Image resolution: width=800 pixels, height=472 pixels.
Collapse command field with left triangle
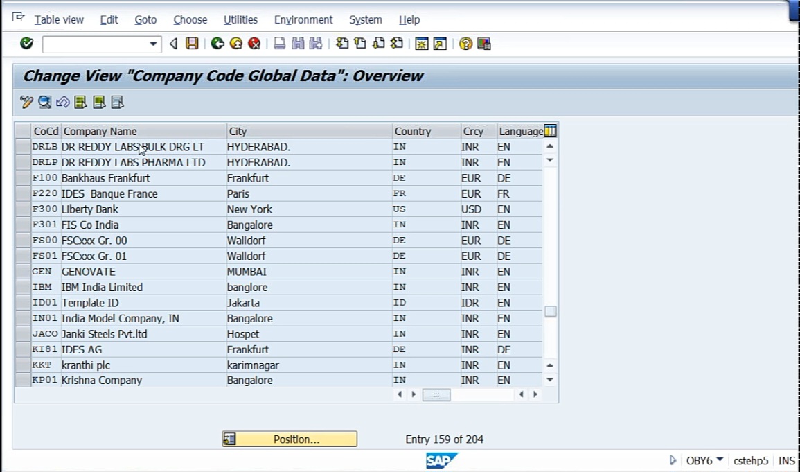(x=173, y=44)
